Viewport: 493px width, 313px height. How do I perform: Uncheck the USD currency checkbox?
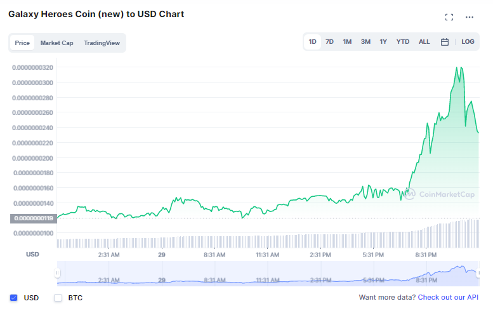coord(13,298)
